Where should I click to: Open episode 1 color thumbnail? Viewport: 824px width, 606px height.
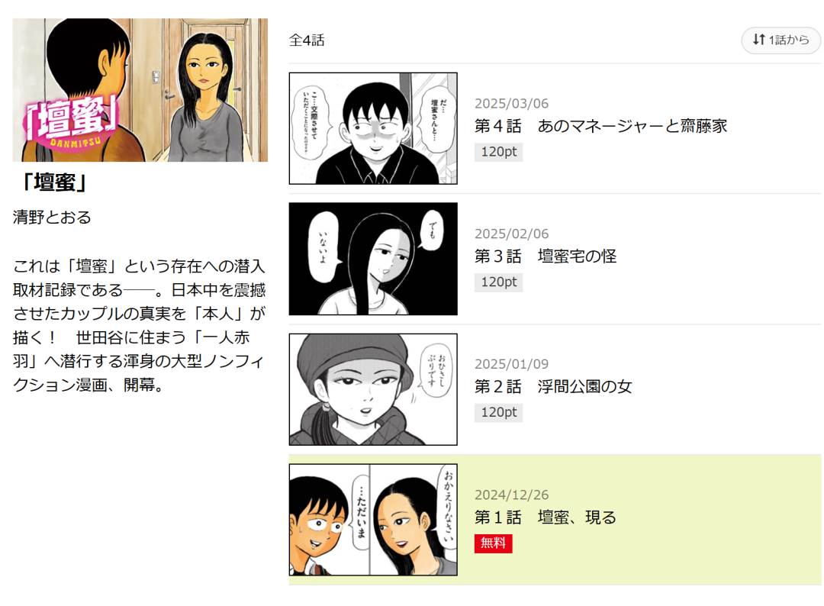click(x=373, y=520)
